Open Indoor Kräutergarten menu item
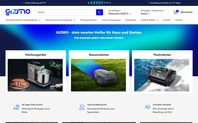 pos(111,20)
